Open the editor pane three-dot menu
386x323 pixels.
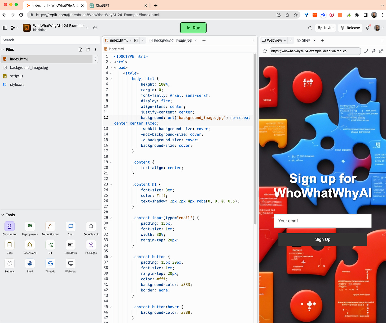(x=253, y=41)
